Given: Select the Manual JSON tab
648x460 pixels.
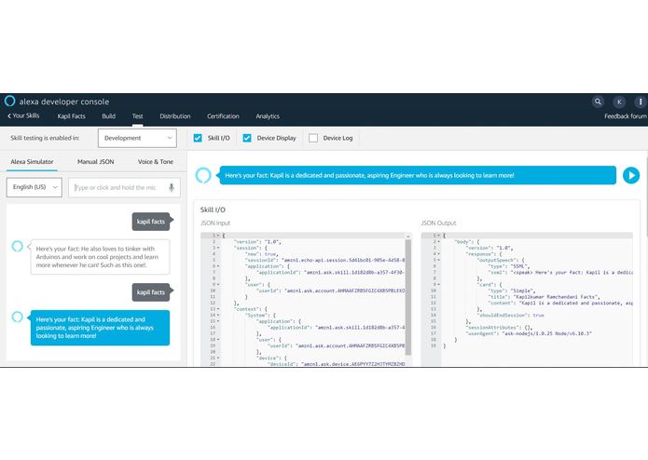Looking at the screenshot, I should point(95,162).
